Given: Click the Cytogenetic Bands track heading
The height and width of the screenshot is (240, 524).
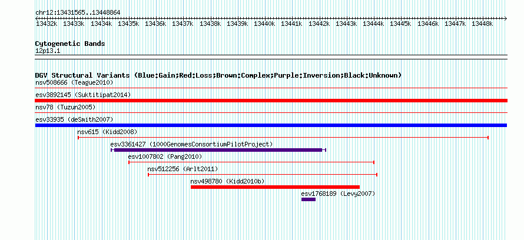Looking at the screenshot, I should point(70,44).
